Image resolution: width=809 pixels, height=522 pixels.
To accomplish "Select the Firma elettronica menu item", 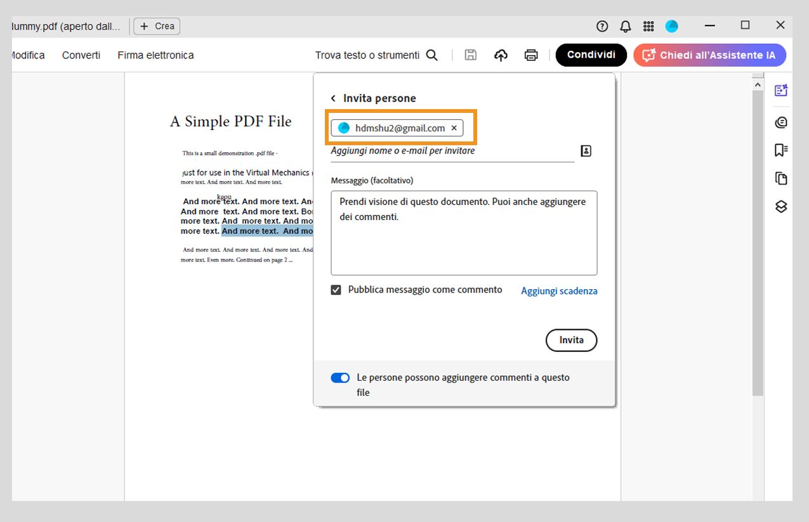I will (x=155, y=55).
